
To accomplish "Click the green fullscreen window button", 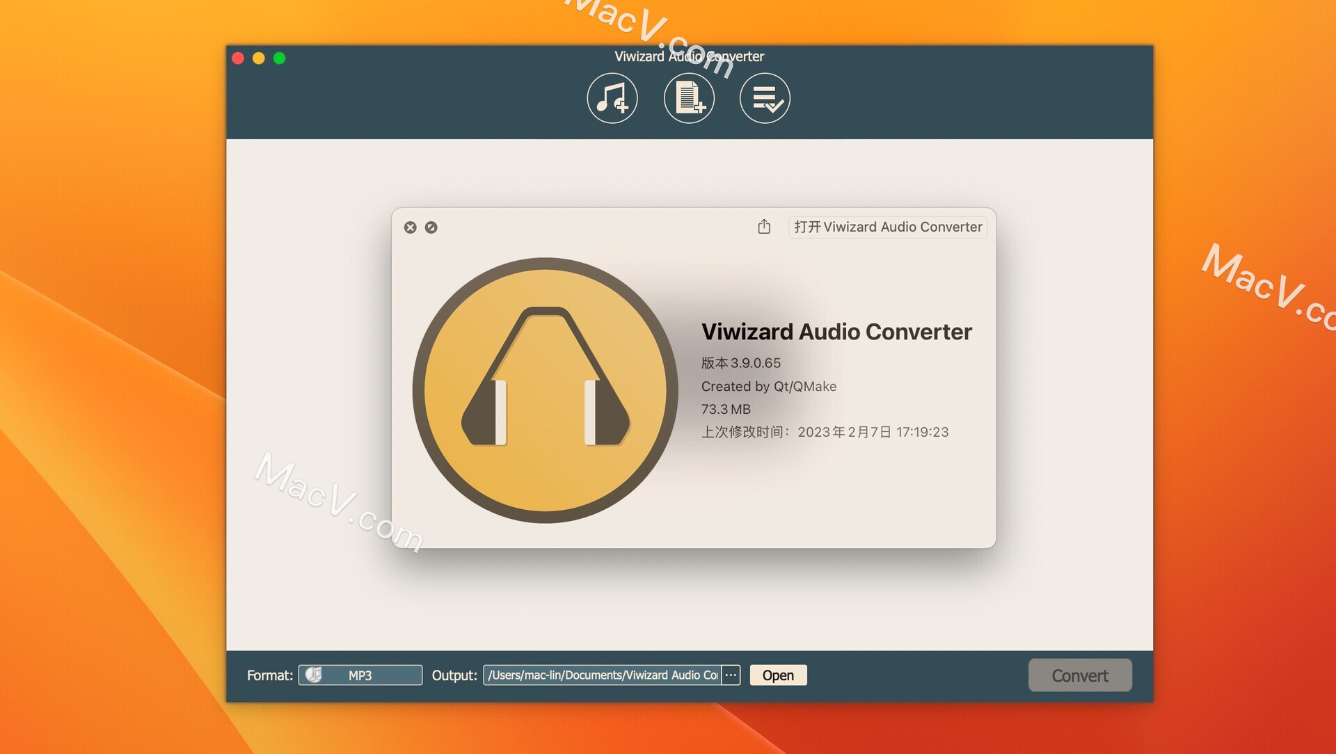I will (280, 58).
